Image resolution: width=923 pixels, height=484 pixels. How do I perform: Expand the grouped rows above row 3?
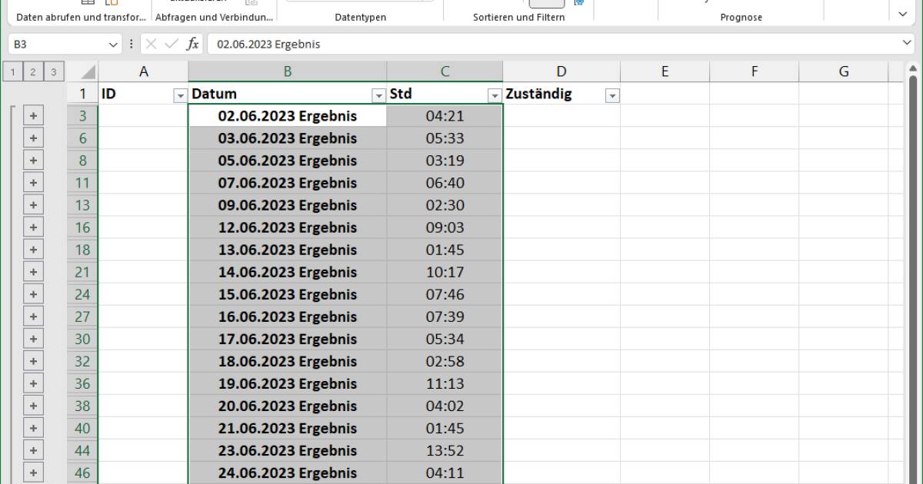[32, 116]
